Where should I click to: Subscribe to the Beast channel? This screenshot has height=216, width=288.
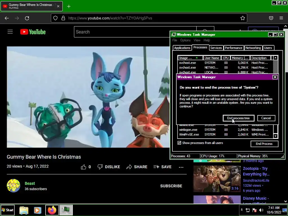coord(171,186)
